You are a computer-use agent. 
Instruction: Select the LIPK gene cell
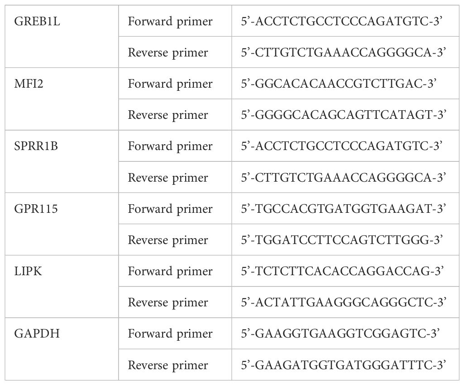62,286
